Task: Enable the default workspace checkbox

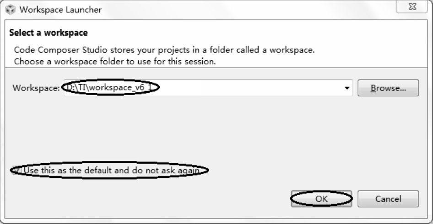Action: (x=16, y=171)
